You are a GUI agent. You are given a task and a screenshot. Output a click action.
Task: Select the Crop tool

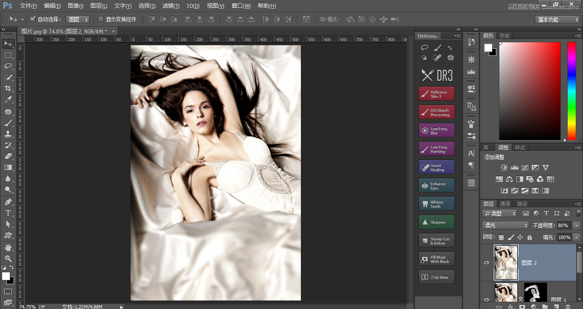[8, 88]
